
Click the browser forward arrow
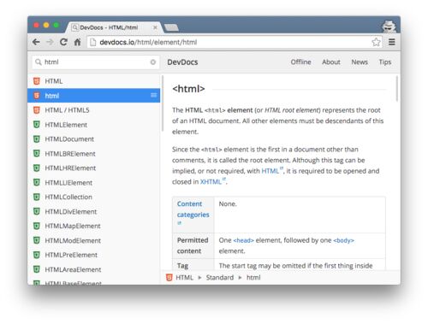[50, 42]
